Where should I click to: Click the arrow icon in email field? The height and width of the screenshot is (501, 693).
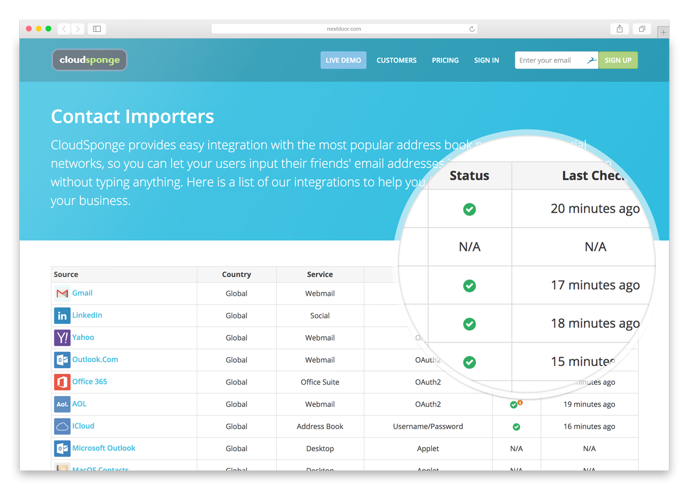pos(591,60)
